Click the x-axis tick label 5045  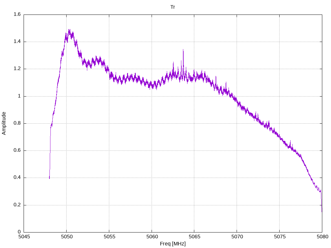tap(24, 237)
